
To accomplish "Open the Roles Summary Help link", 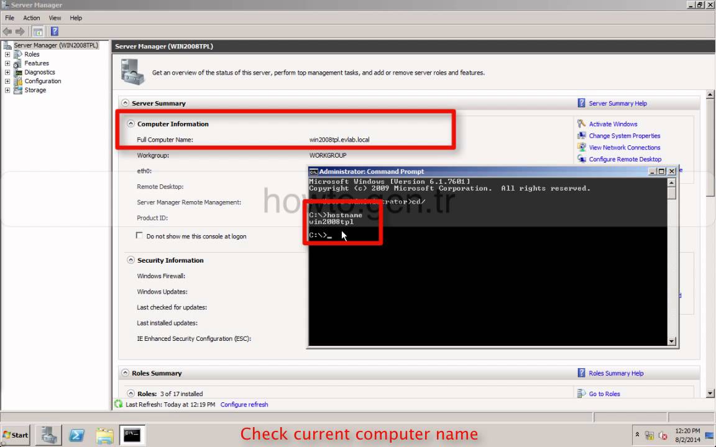I will 616,373.
